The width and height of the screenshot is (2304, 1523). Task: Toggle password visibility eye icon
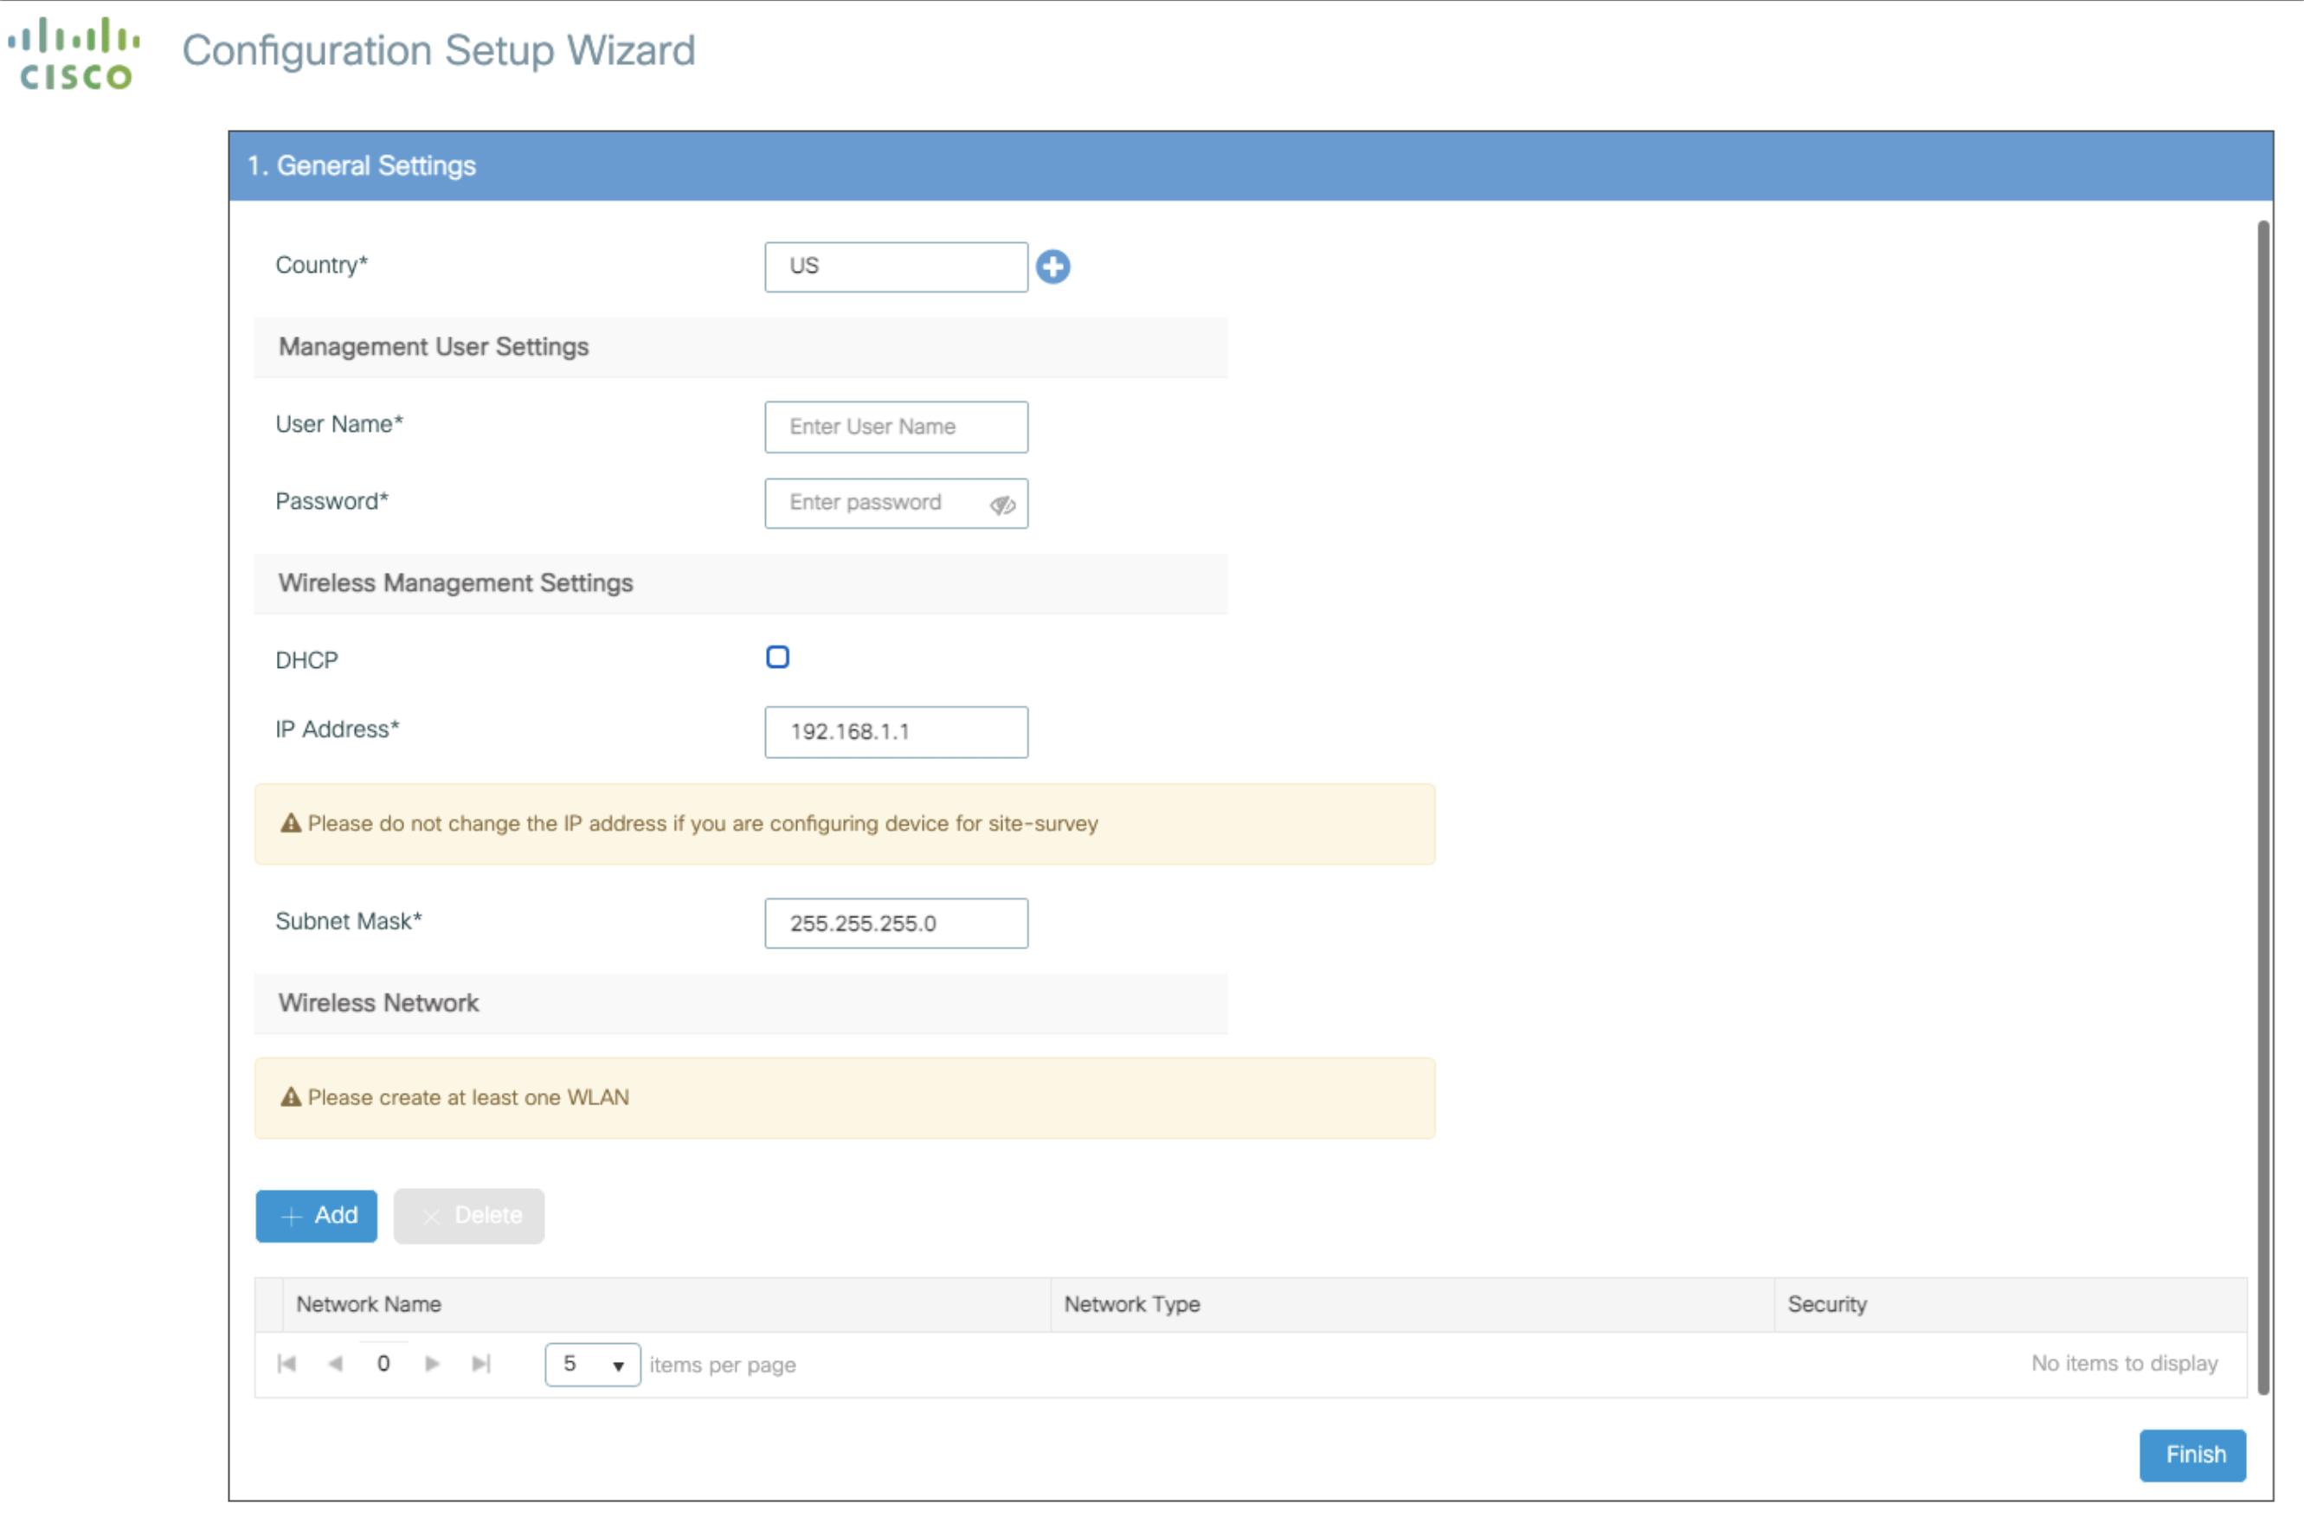click(1002, 504)
